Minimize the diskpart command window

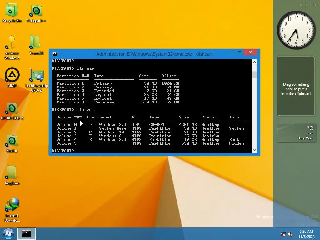pyautogui.click(x=231, y=53)
